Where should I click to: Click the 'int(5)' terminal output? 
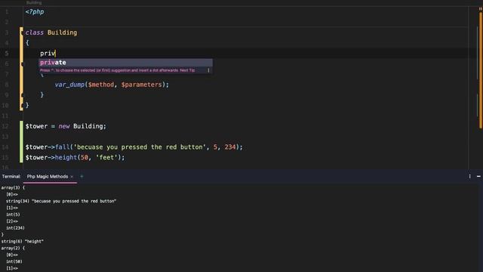pyautogui.click(x=13, y=215)
